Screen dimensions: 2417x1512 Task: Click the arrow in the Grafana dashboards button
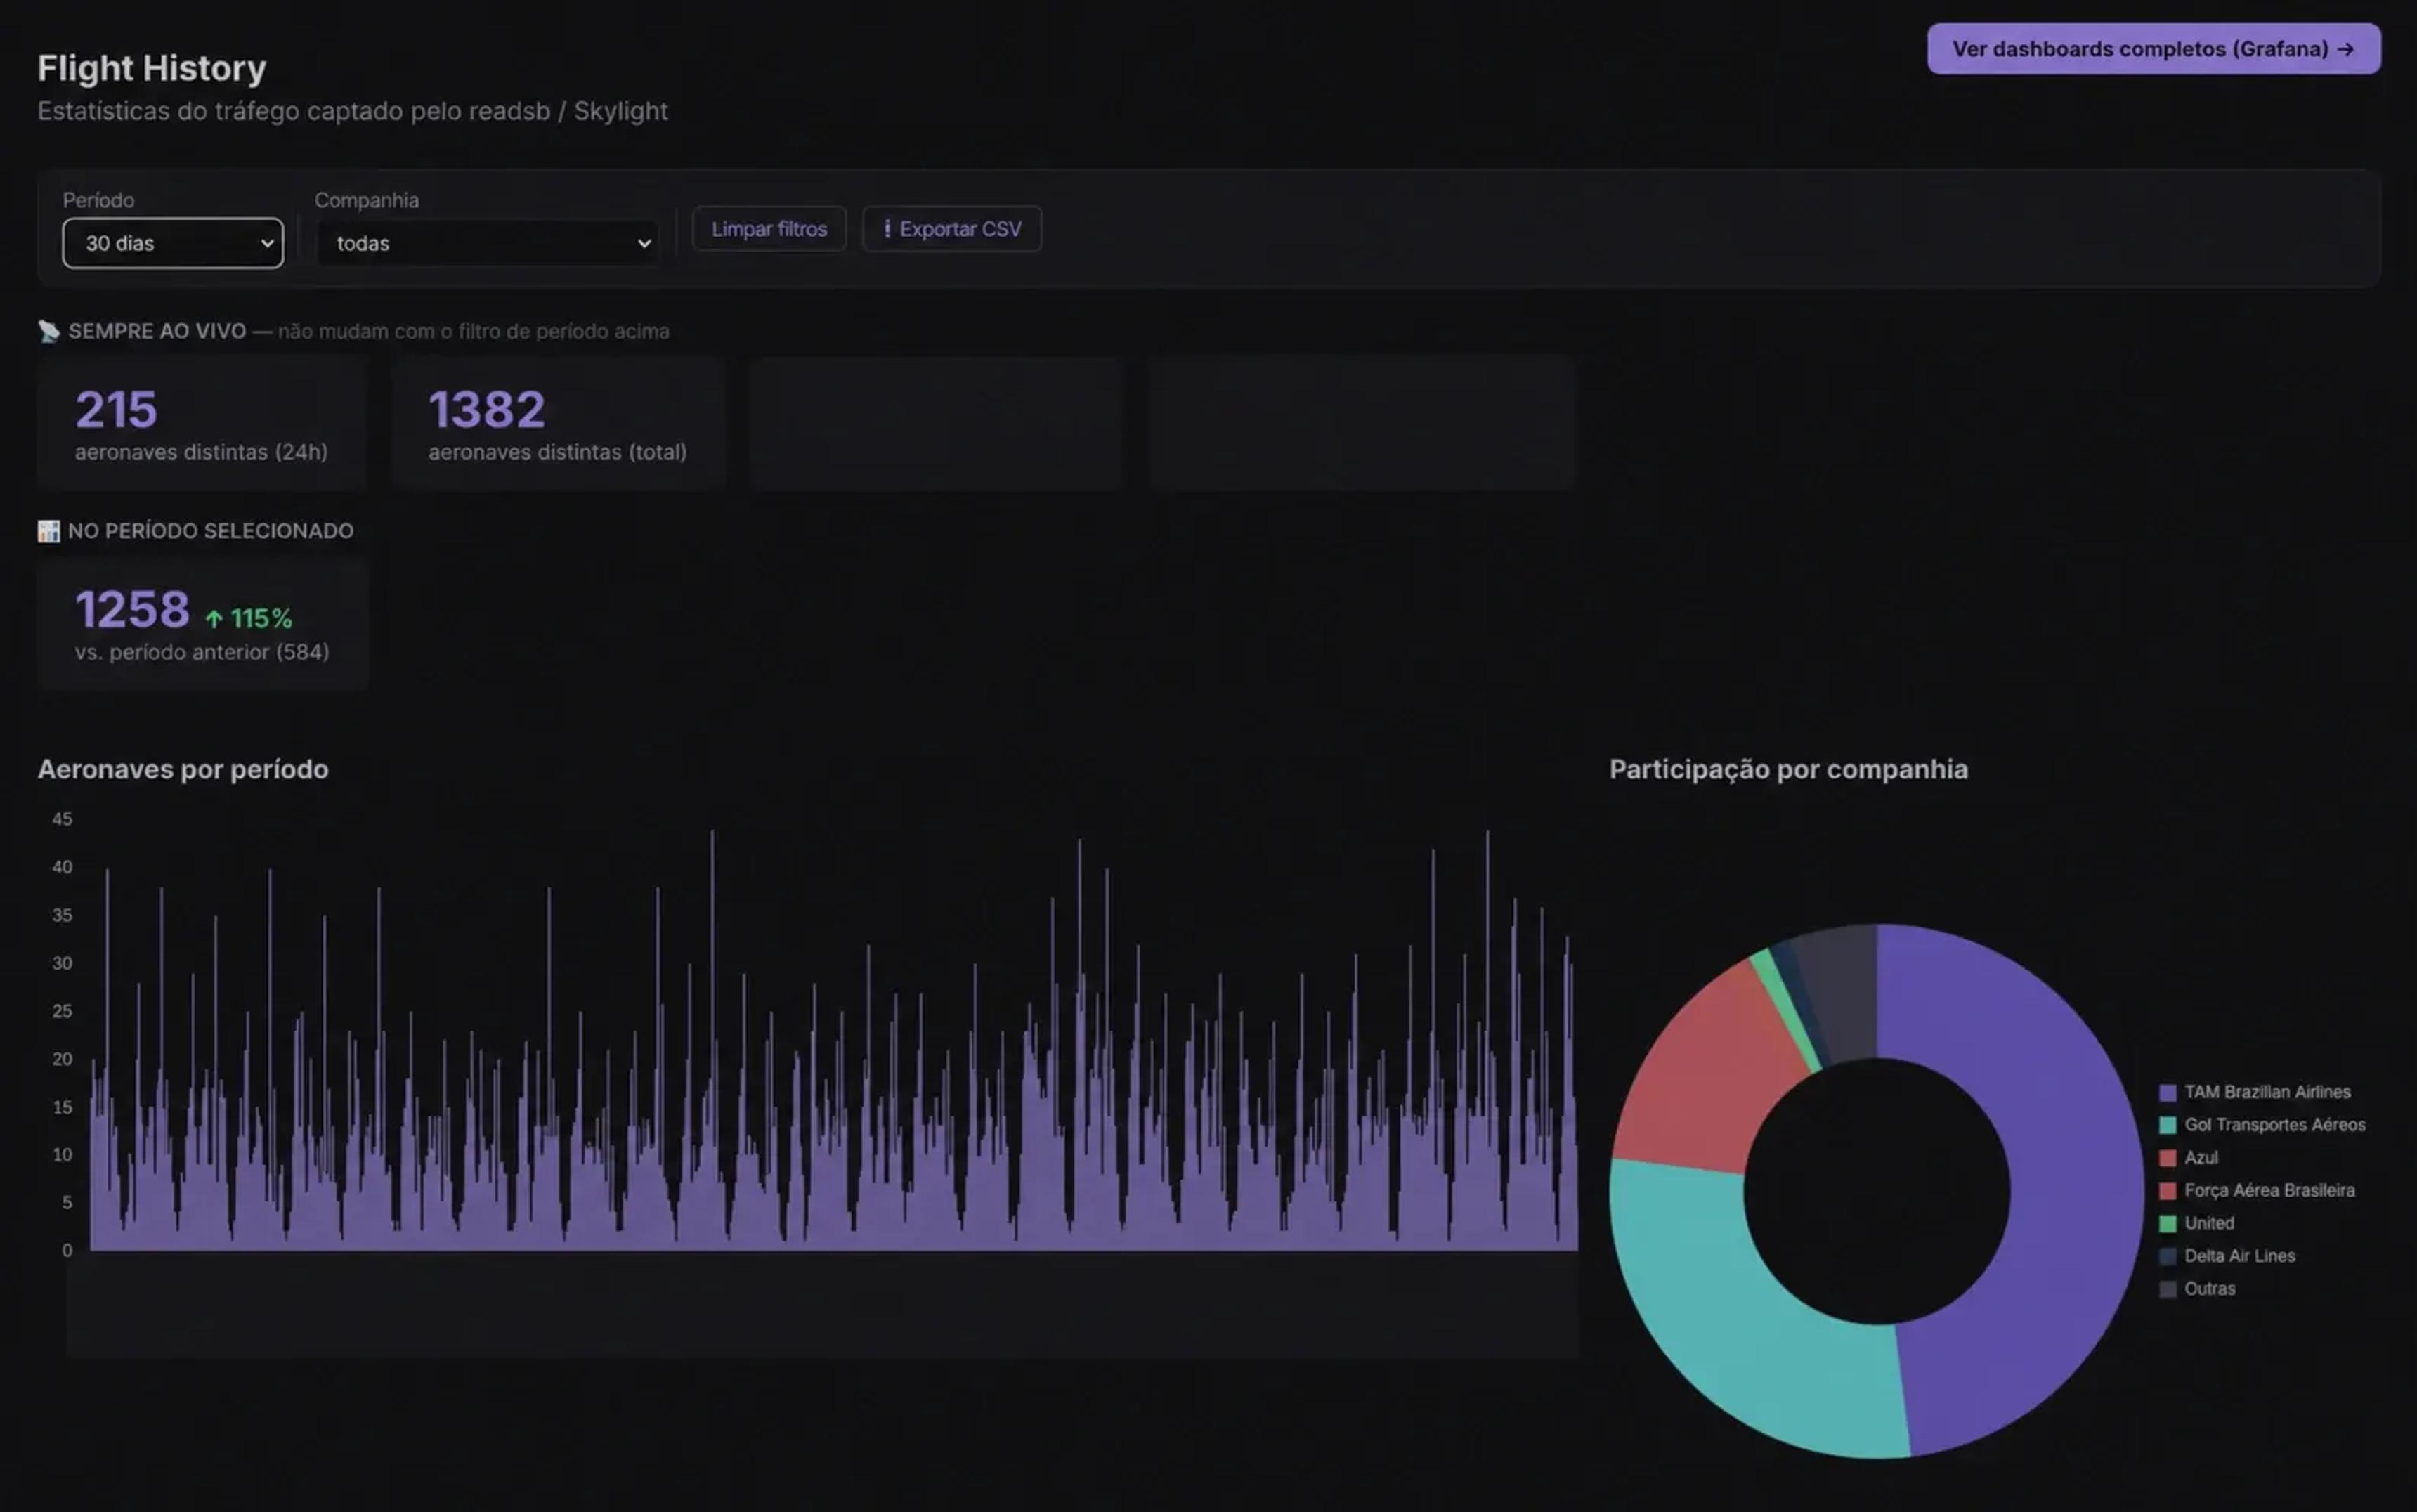tap(2346, 49)
